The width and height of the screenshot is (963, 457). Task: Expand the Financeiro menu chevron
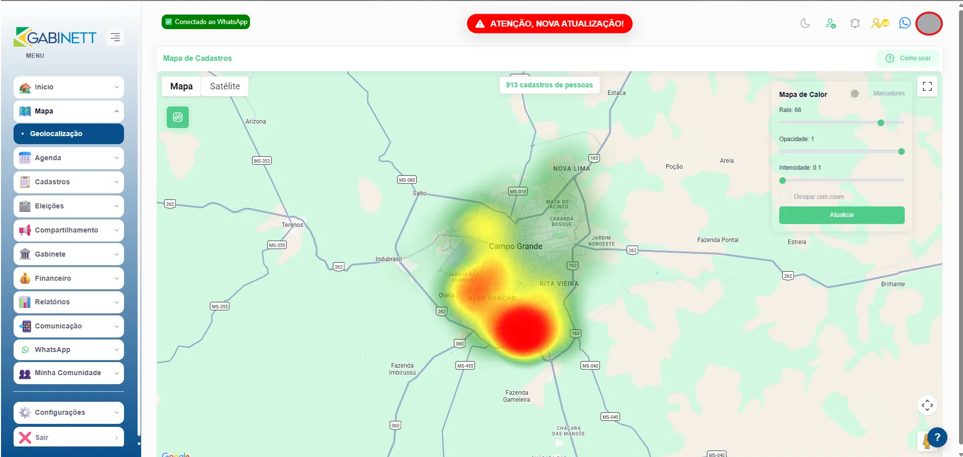[116, 279]
